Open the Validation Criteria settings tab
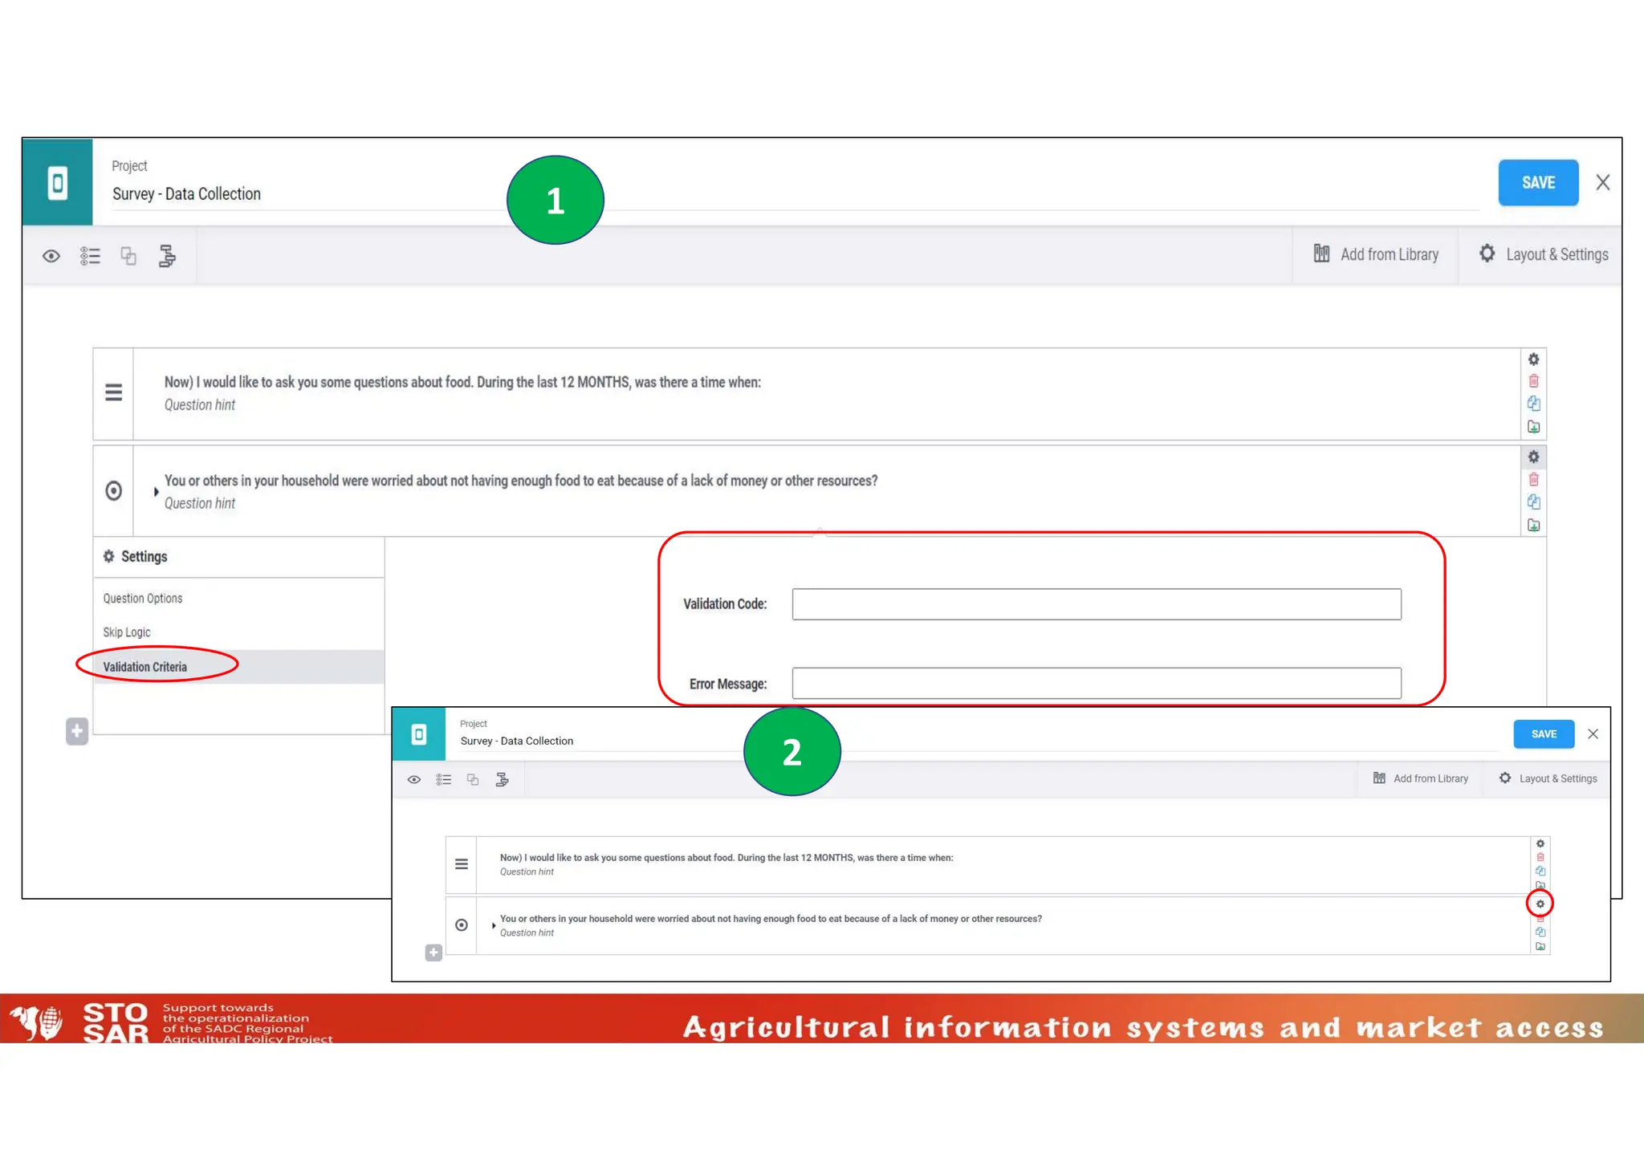 click(x=145, y=667)
